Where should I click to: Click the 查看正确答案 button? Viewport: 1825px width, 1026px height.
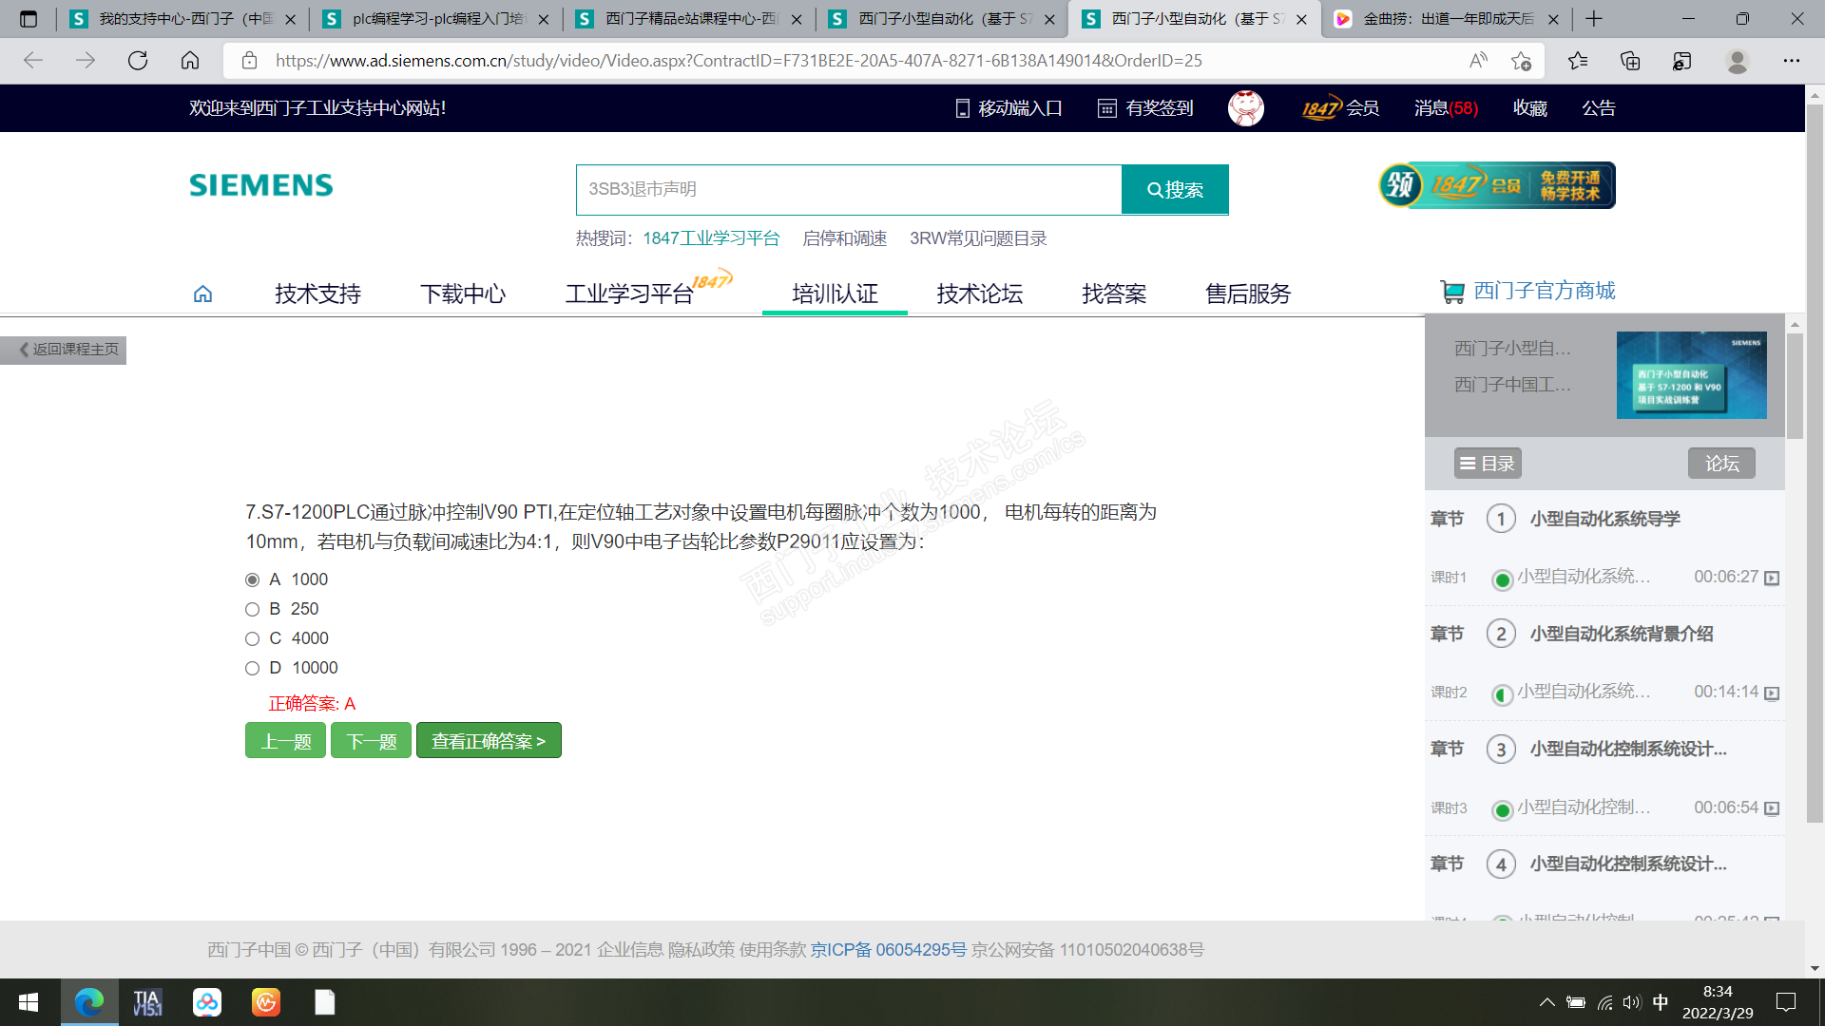click(x=489, y=741)
